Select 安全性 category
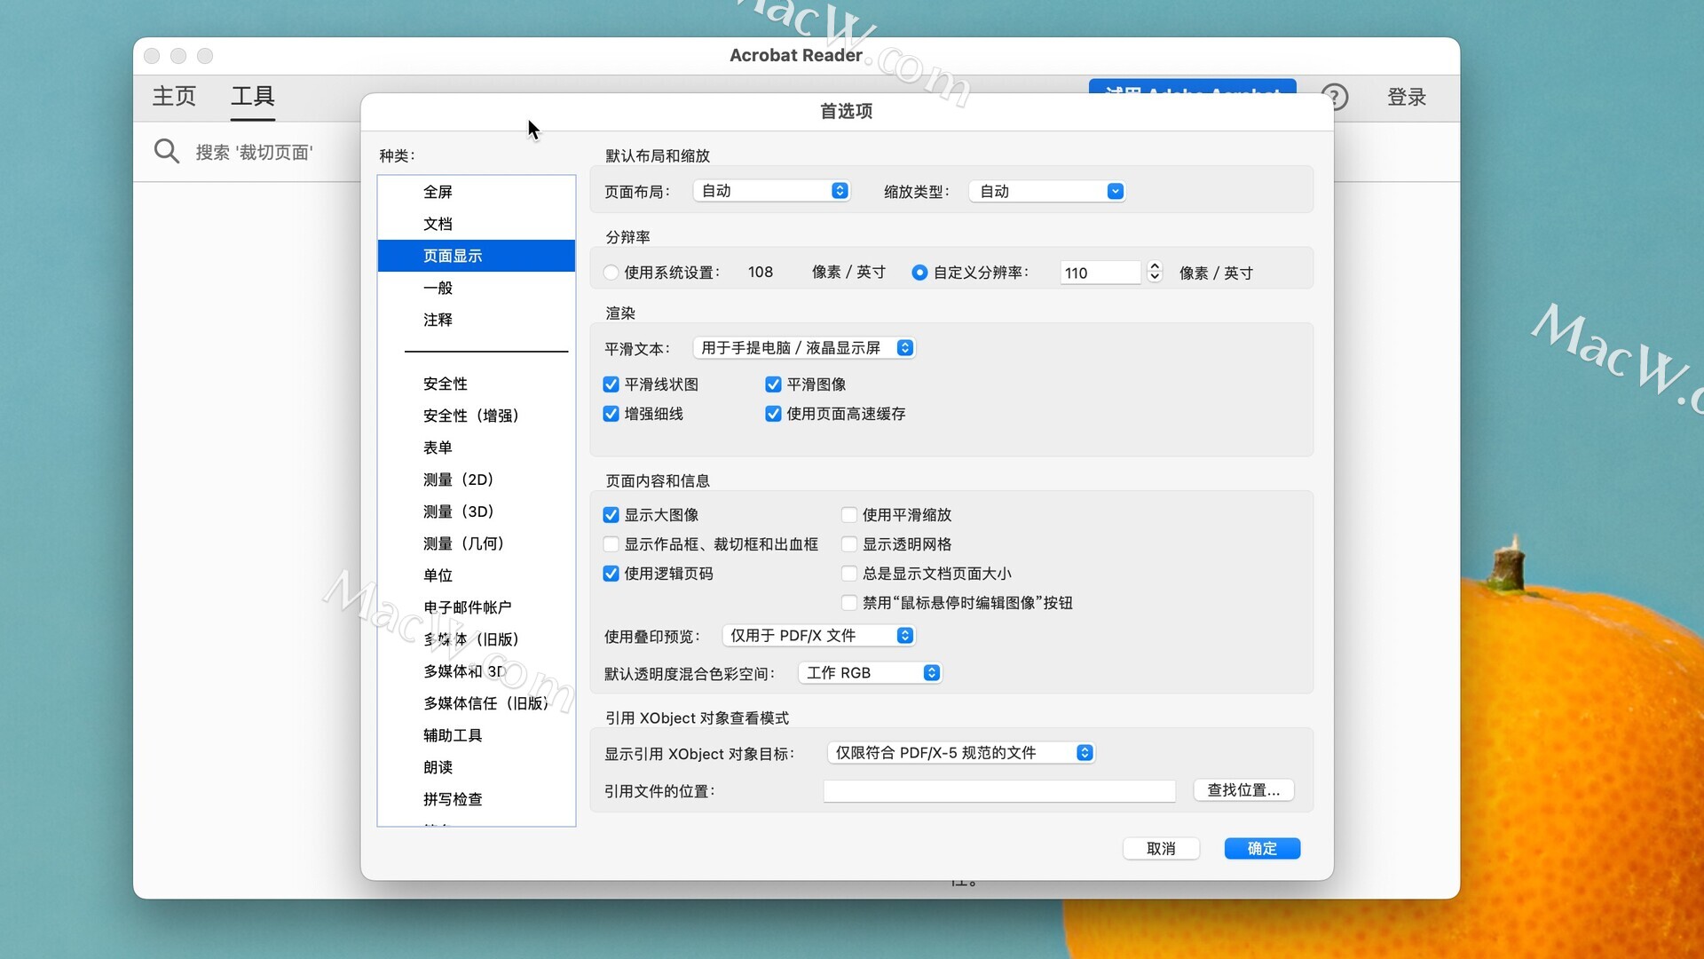Screen dimensions: 1704x959 [477, 384]
